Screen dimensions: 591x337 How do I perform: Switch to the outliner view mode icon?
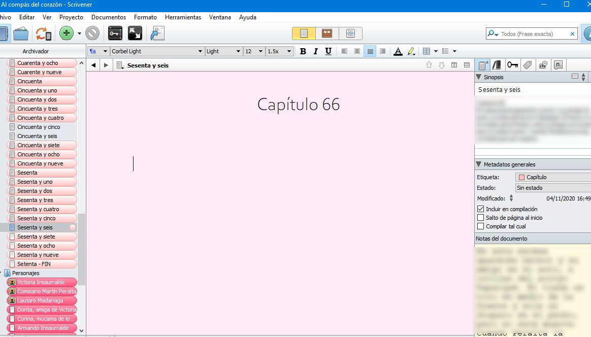(350, 33)
